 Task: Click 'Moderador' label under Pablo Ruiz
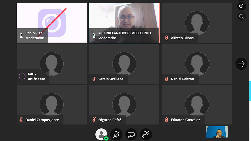35,38
